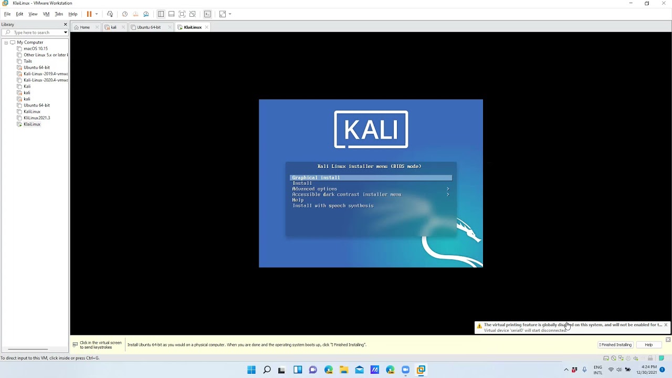Open the Help menu
The height and width of the screenshot is (378, 672).
(73, 14)
